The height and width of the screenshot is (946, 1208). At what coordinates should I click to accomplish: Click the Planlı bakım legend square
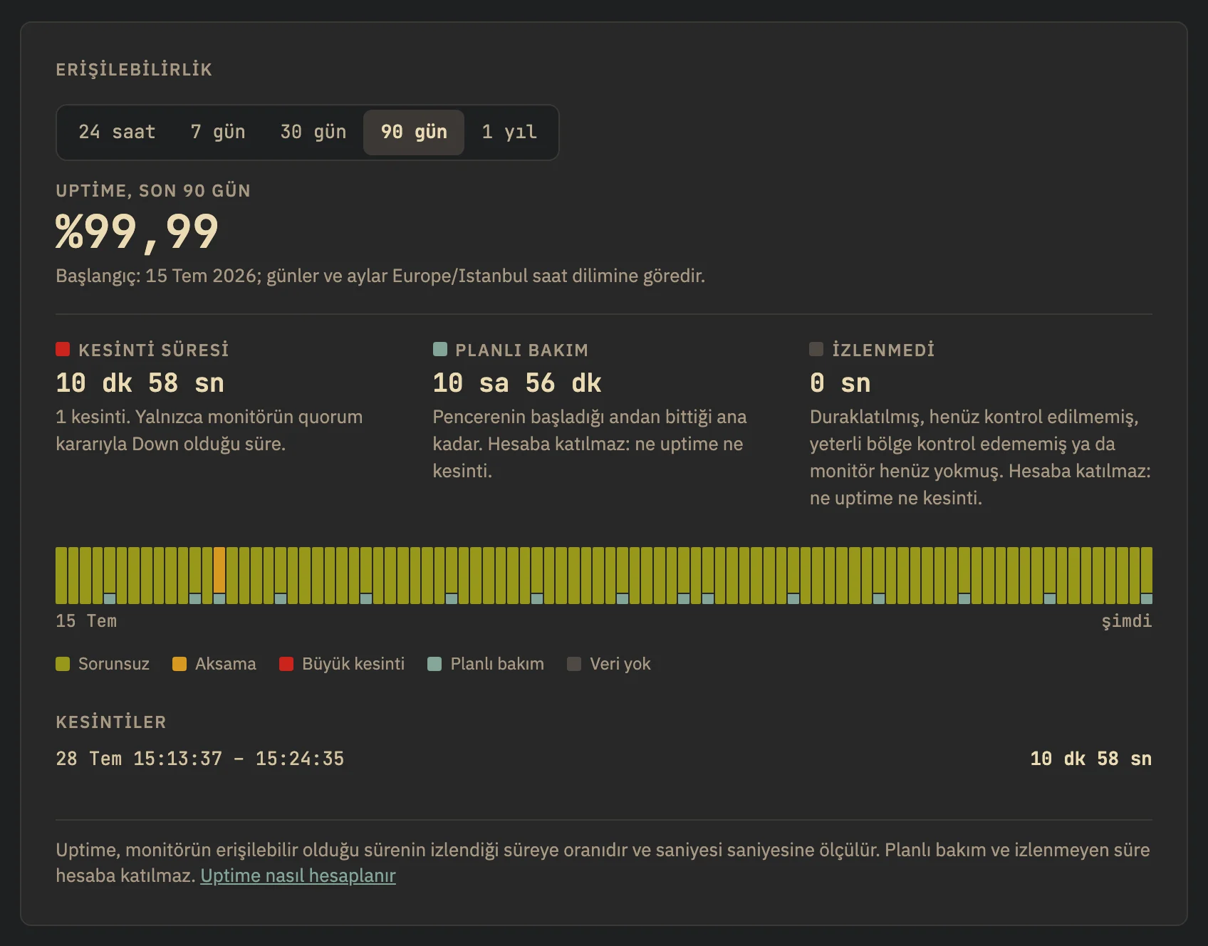pyautogui.click(x=434, y=664)
